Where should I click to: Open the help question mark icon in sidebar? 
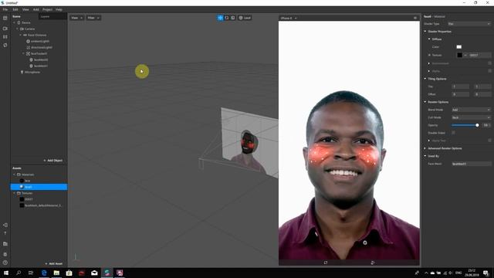[x=5, y=263]
